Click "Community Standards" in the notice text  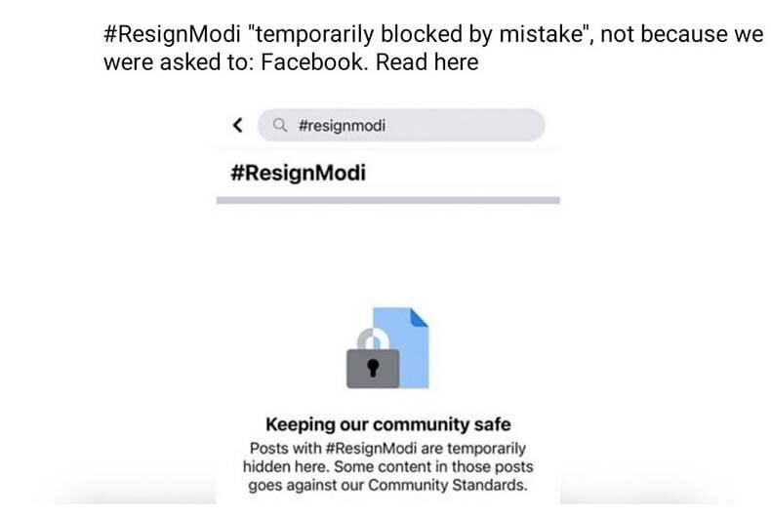446,485
